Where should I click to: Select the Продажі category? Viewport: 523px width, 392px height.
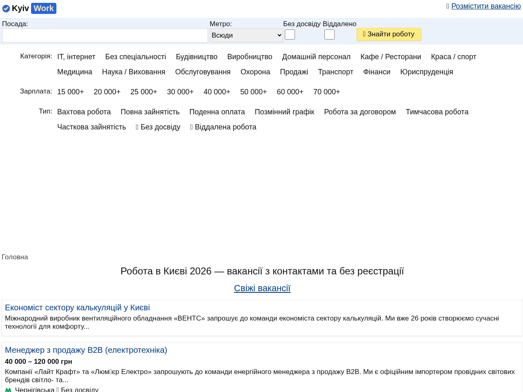[294, 72]
